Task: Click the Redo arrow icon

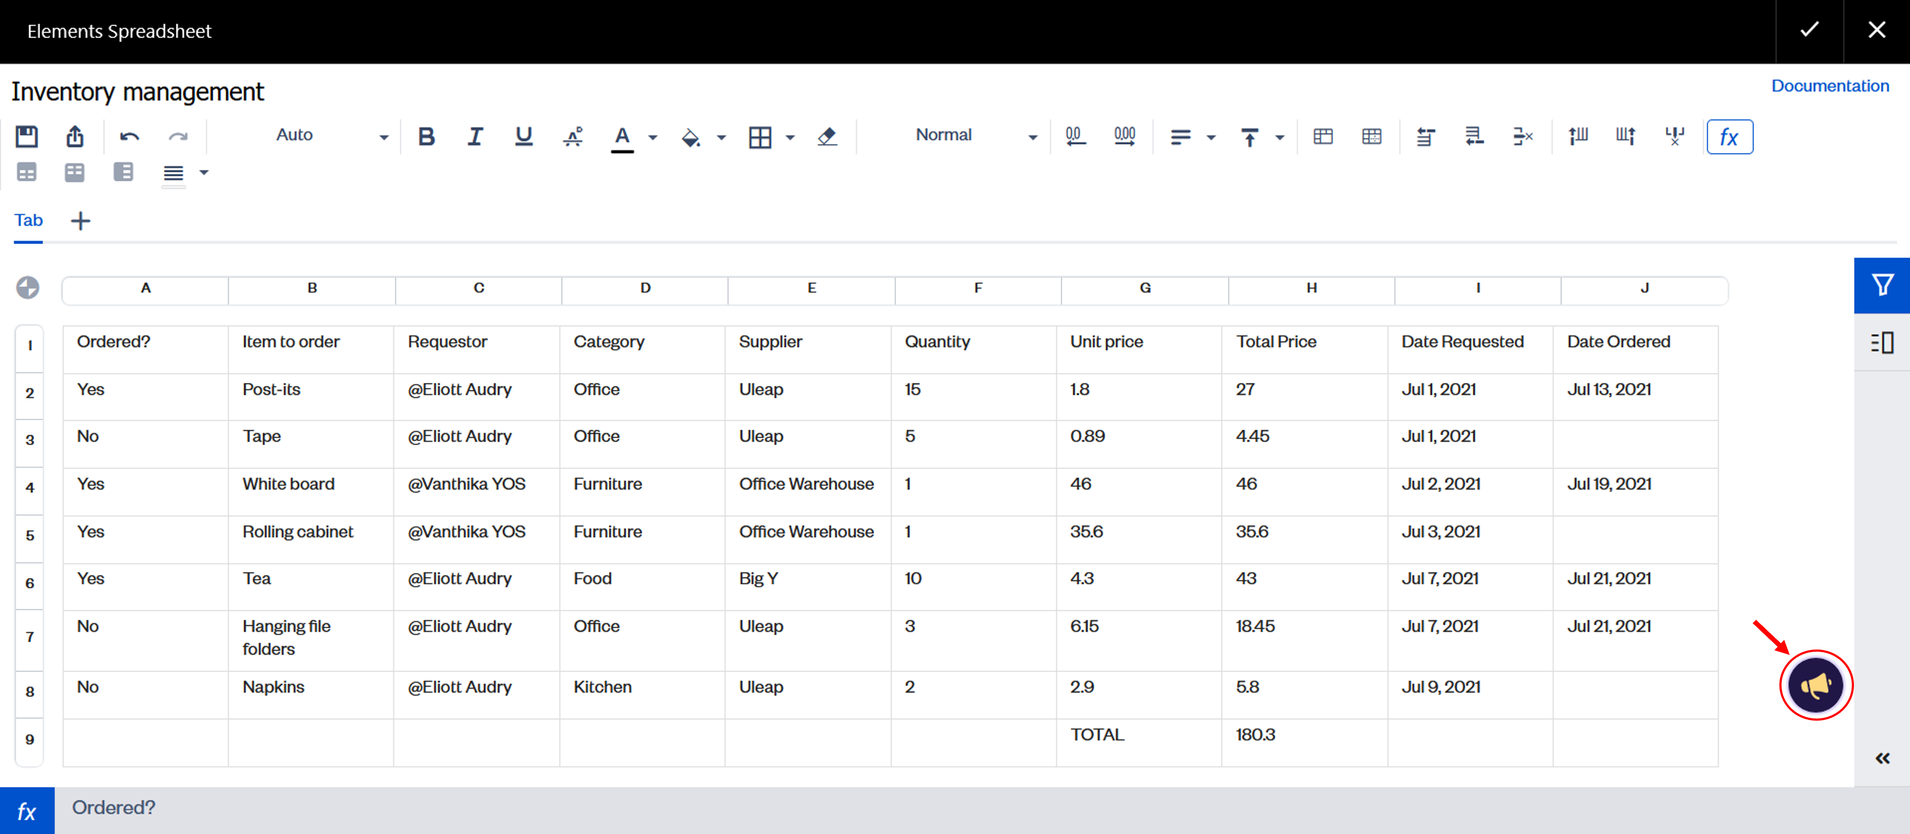Action: (178, 136)
